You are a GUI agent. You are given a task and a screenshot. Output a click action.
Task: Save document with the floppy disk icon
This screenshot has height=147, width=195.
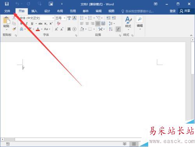point(7,4)
